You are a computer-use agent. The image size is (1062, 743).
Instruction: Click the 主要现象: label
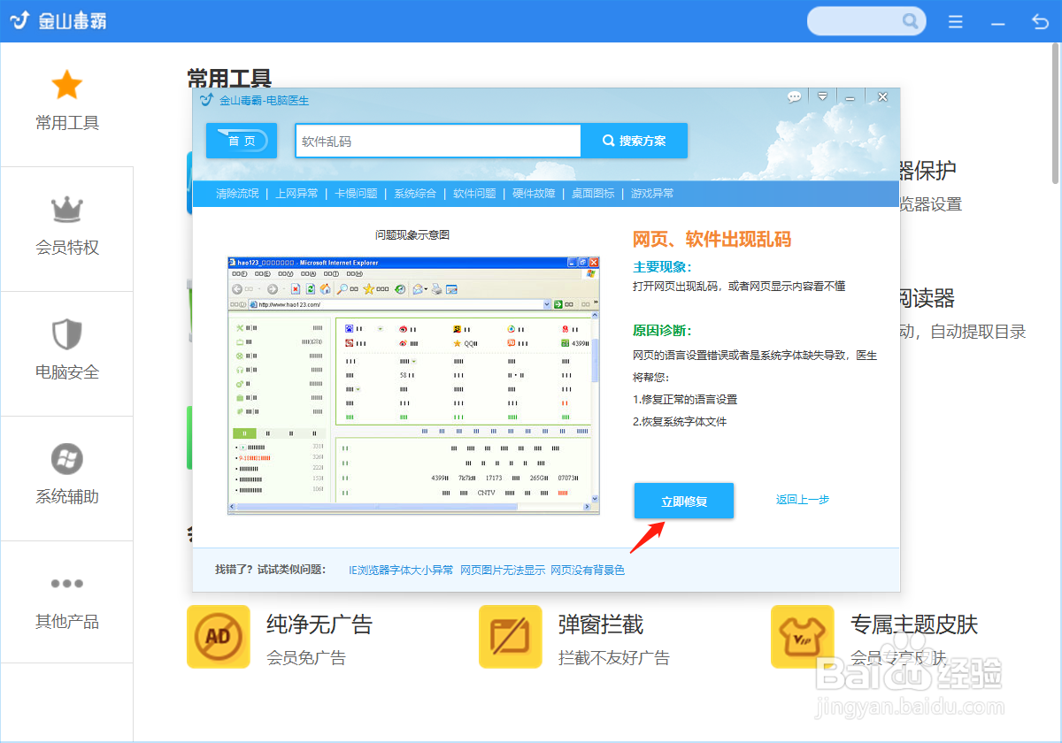[x=662, y=267]
